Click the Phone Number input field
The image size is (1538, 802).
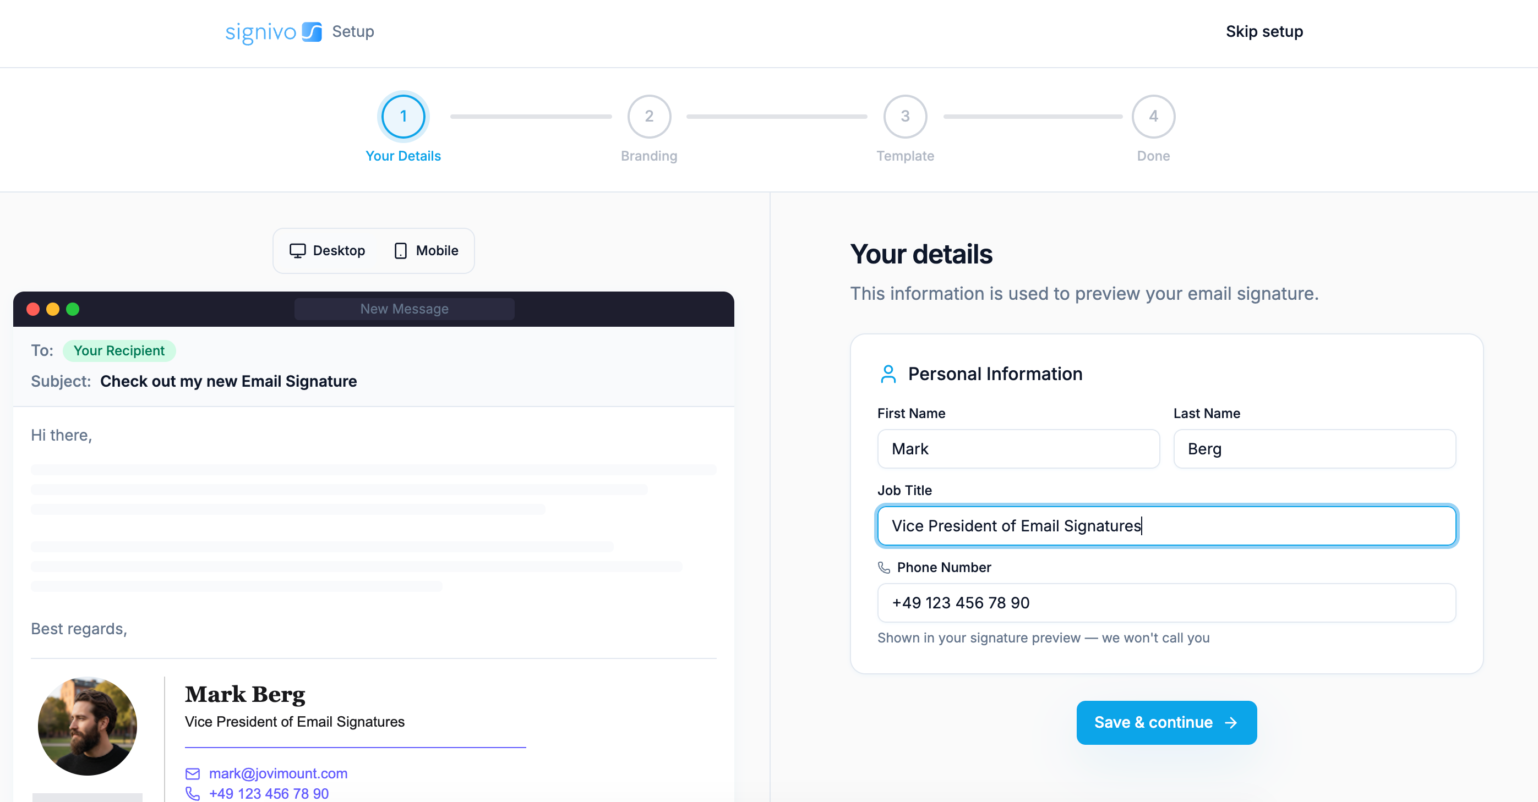1166,603
